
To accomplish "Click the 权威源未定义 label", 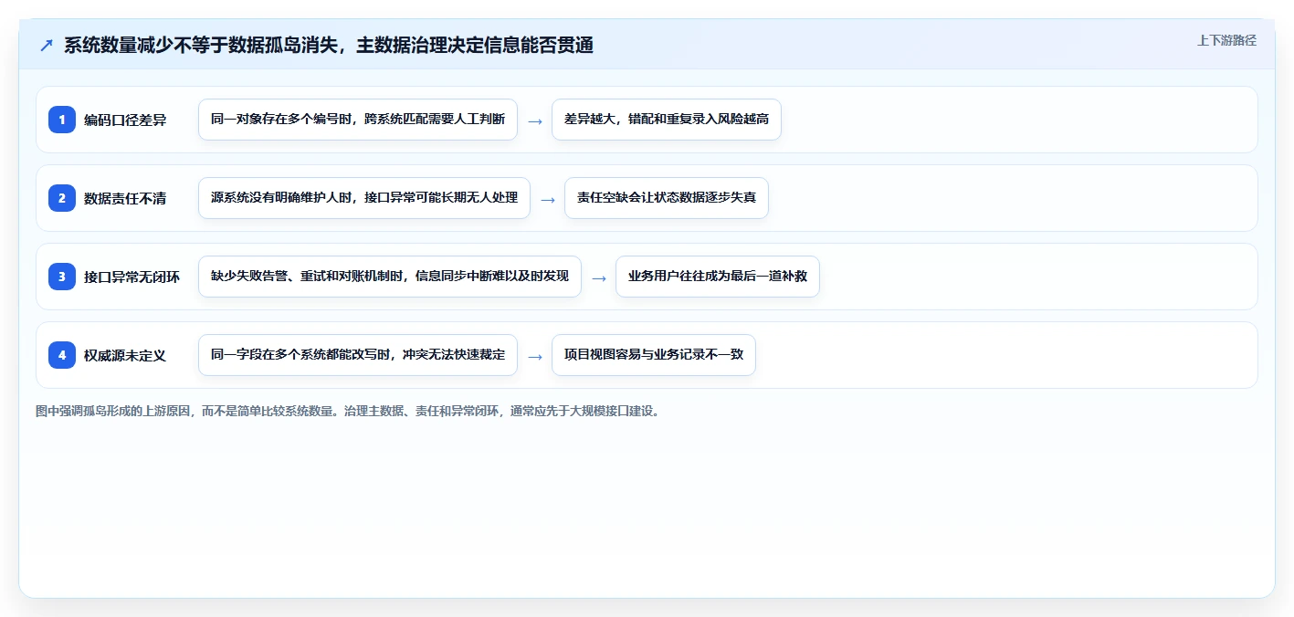I will [x=125, y=355].
